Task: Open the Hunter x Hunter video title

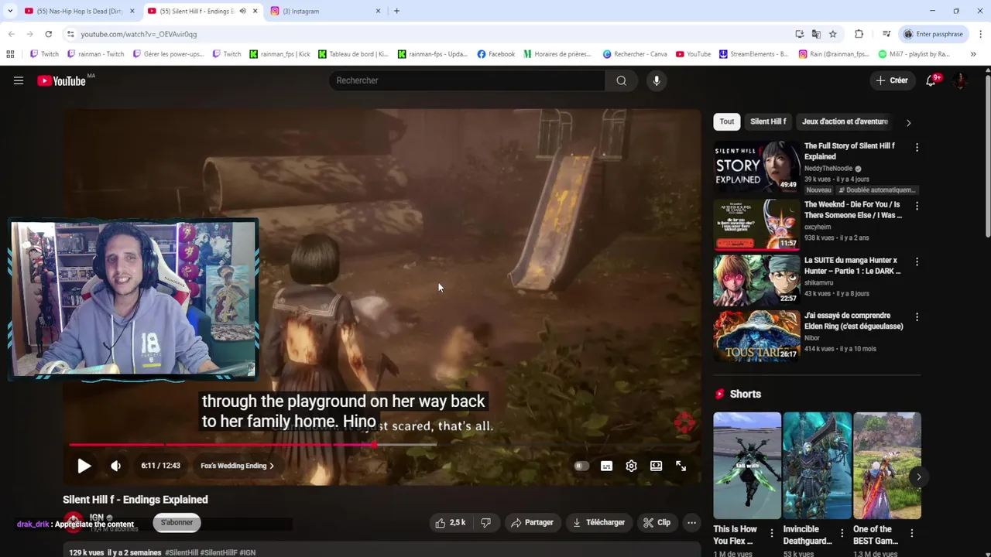Action: (x=852, y=266)
